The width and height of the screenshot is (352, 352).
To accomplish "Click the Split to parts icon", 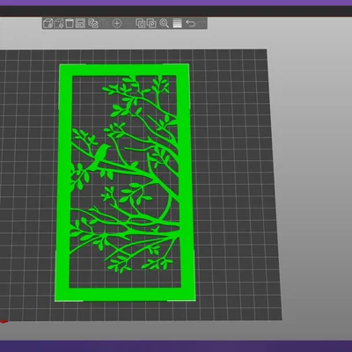I will (151, 23).
